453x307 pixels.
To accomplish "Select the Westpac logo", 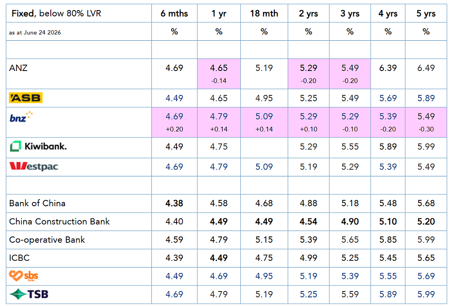I will point(34,166).
